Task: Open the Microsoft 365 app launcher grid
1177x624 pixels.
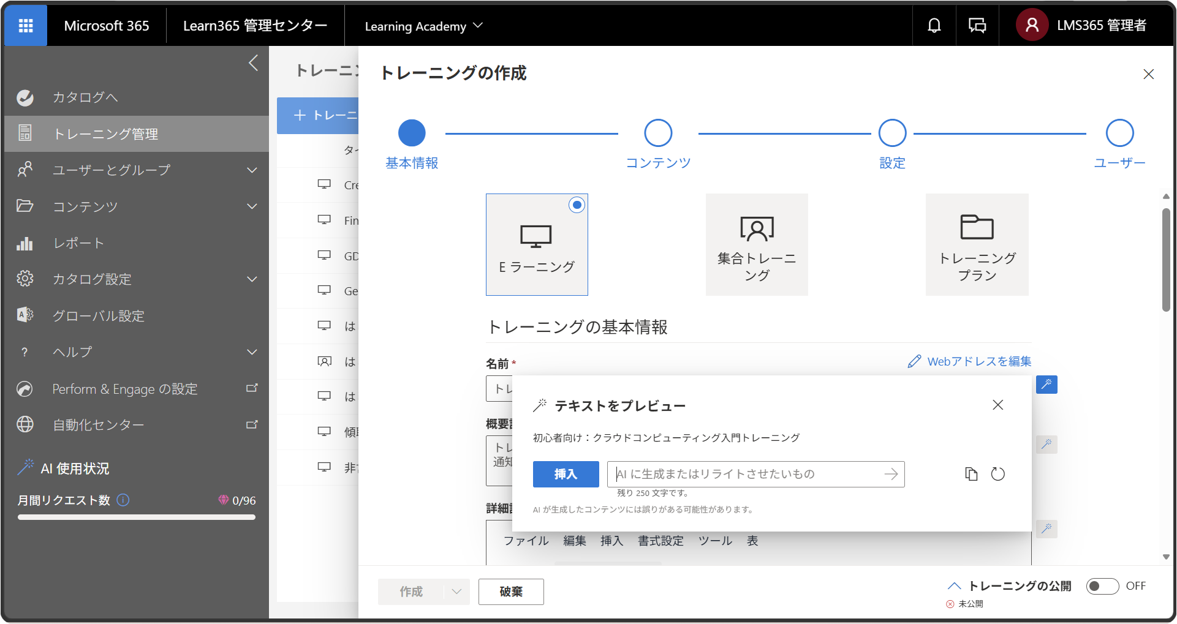Action: pos(26,25)
